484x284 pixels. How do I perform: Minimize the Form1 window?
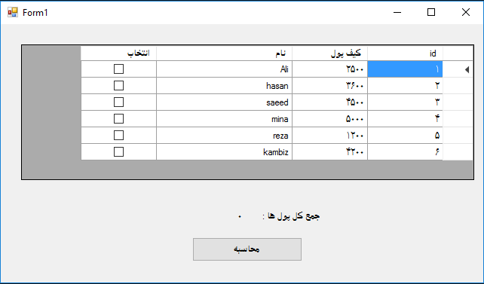click(x=397, y=12)
